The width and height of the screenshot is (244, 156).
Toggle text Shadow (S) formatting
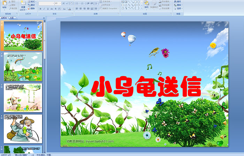pyautogui.click(x=56, y=9)
